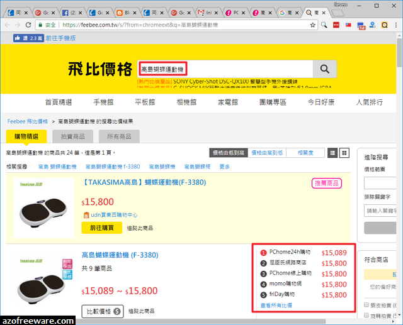The height and width of the screenshot is (325, 403).
Task: Sort by 價格由低到高
Action: point(229,153)
